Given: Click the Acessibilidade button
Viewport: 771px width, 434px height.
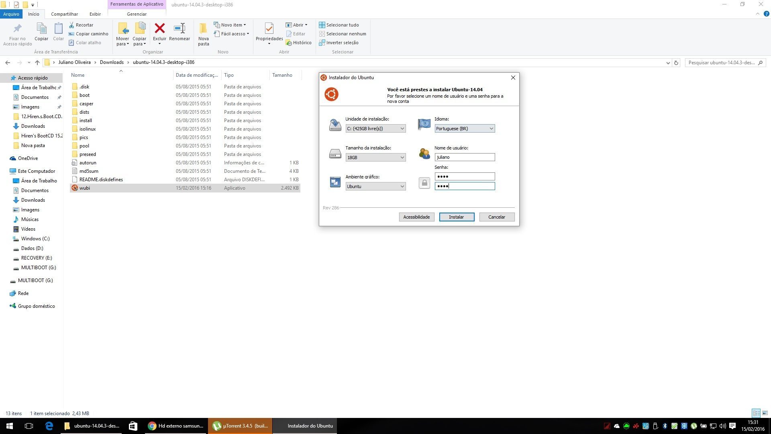Looking at the screenshot, I should click(x=416, y=217).
